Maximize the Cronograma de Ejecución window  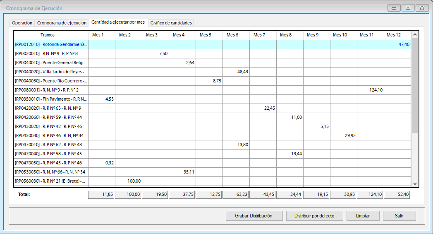coord(408,8)
